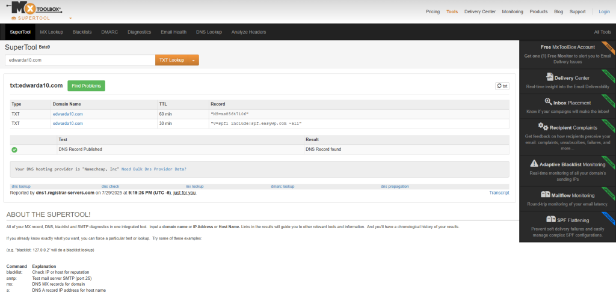Switch to the MX Lookup tab

pos(52,32)
